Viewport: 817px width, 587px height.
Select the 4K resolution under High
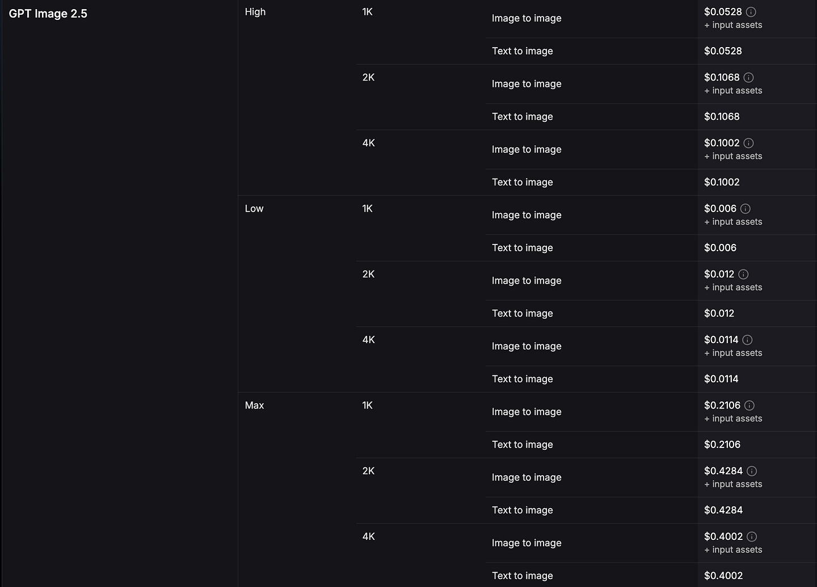tap(369, 143)
